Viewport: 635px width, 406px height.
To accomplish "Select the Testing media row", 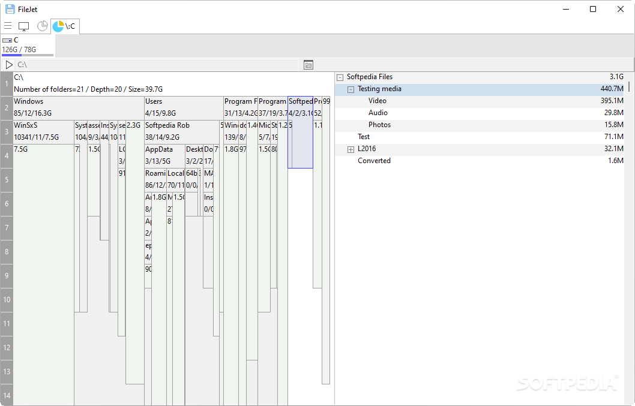I will [481, 89].
